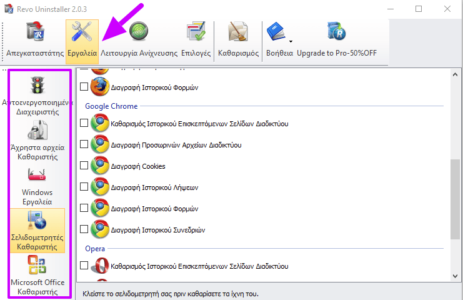Expand the Βοήθεια dropdown arrow
Image resolution: width=463 pixels, height=300 pixels.
coord(291,41)
